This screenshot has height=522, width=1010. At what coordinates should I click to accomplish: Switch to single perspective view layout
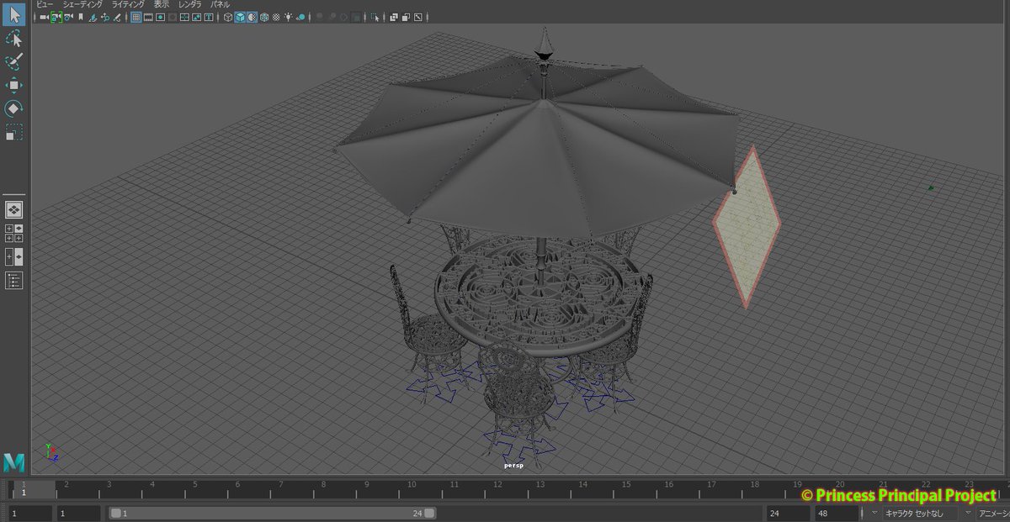click(x=14, y=209)
